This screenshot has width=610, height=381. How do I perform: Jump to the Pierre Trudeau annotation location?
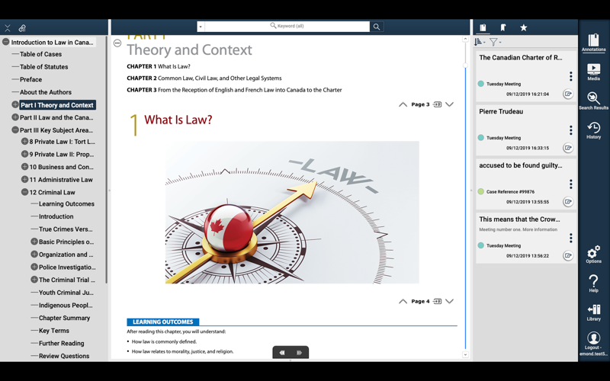coord(567,148)
